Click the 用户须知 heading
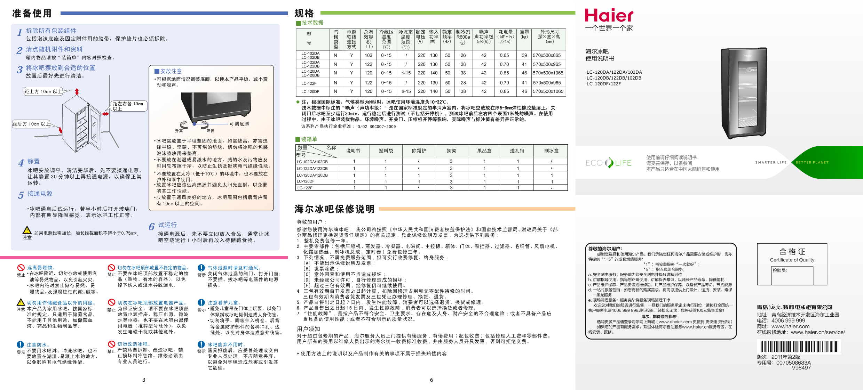863x390 pixels. [308, 329]
